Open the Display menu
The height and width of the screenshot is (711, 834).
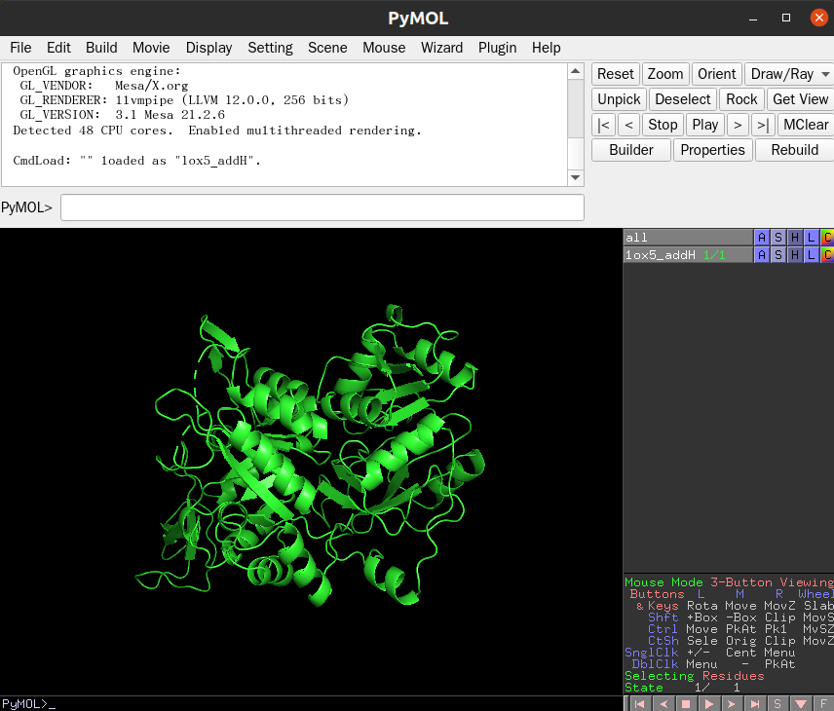click(x=209, y=48)
